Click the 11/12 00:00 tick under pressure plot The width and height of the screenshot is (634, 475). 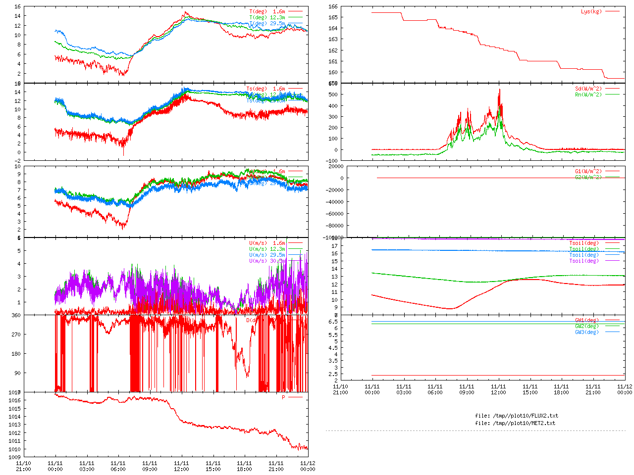pos(308,466)
